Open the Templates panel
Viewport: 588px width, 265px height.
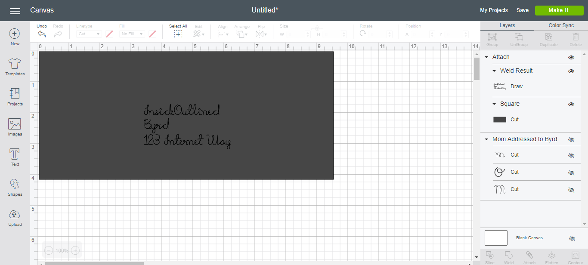pos(14,66)
